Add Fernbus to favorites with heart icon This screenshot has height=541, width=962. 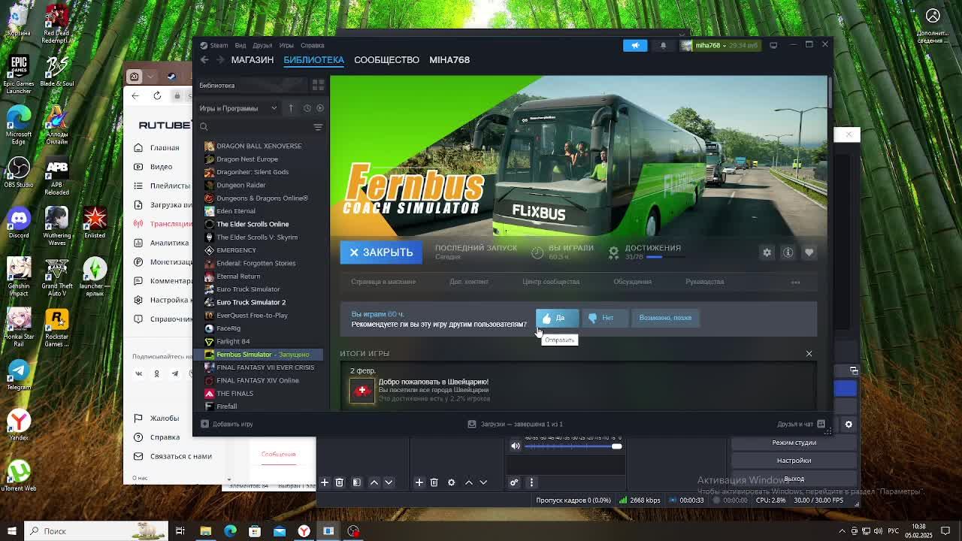pyautogui.click(x=809, y=252)
